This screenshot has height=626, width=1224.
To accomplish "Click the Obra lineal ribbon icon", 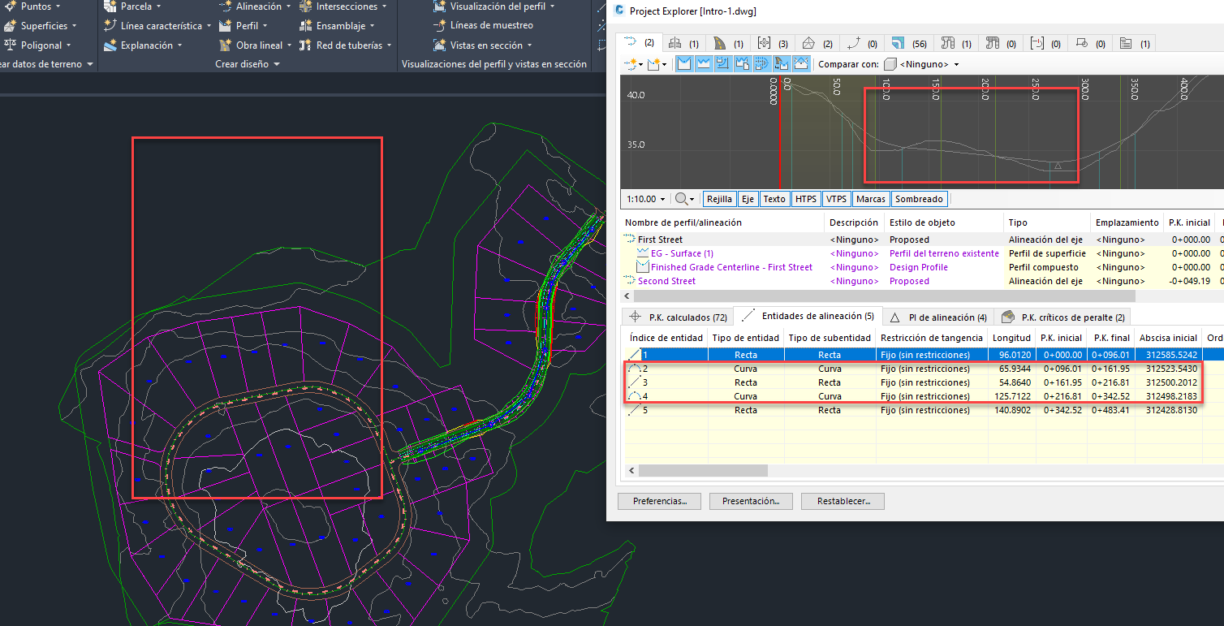I will [226, 45].
